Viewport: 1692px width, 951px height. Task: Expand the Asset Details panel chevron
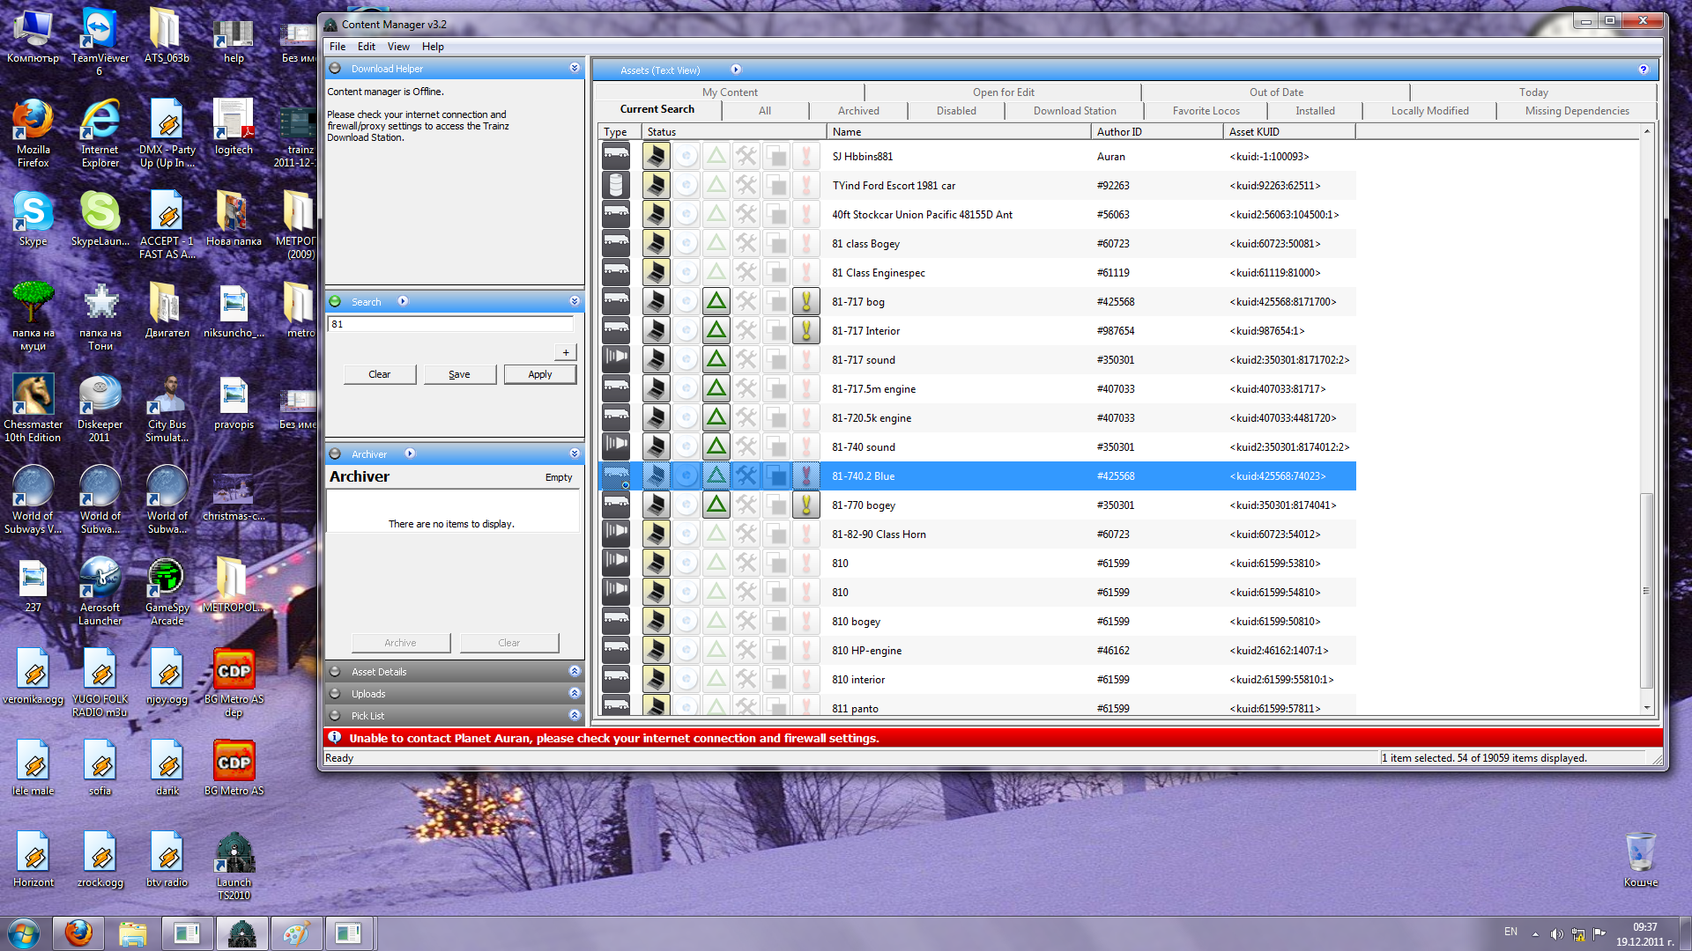pyautogui.click(x=575, y=672)
